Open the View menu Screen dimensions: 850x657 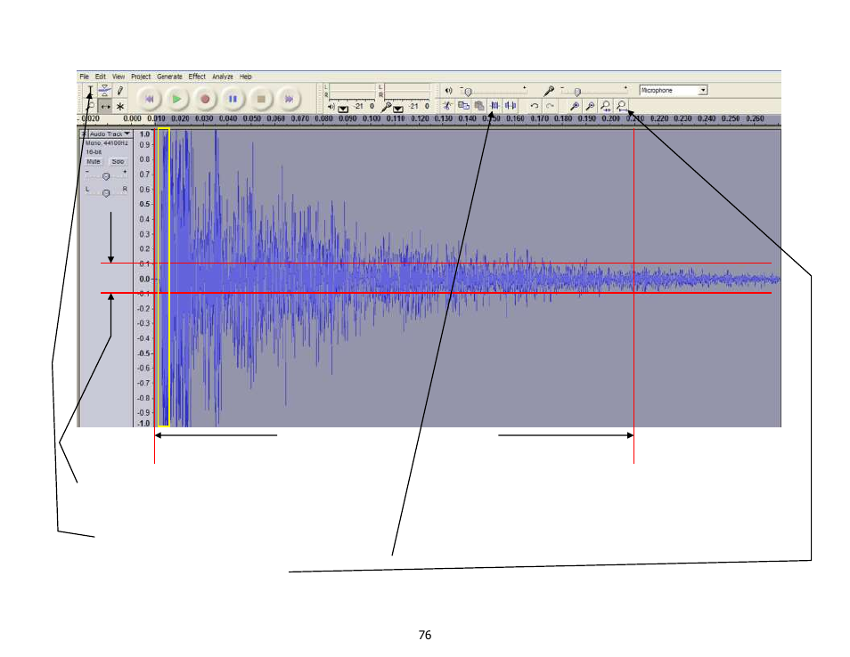119,77
